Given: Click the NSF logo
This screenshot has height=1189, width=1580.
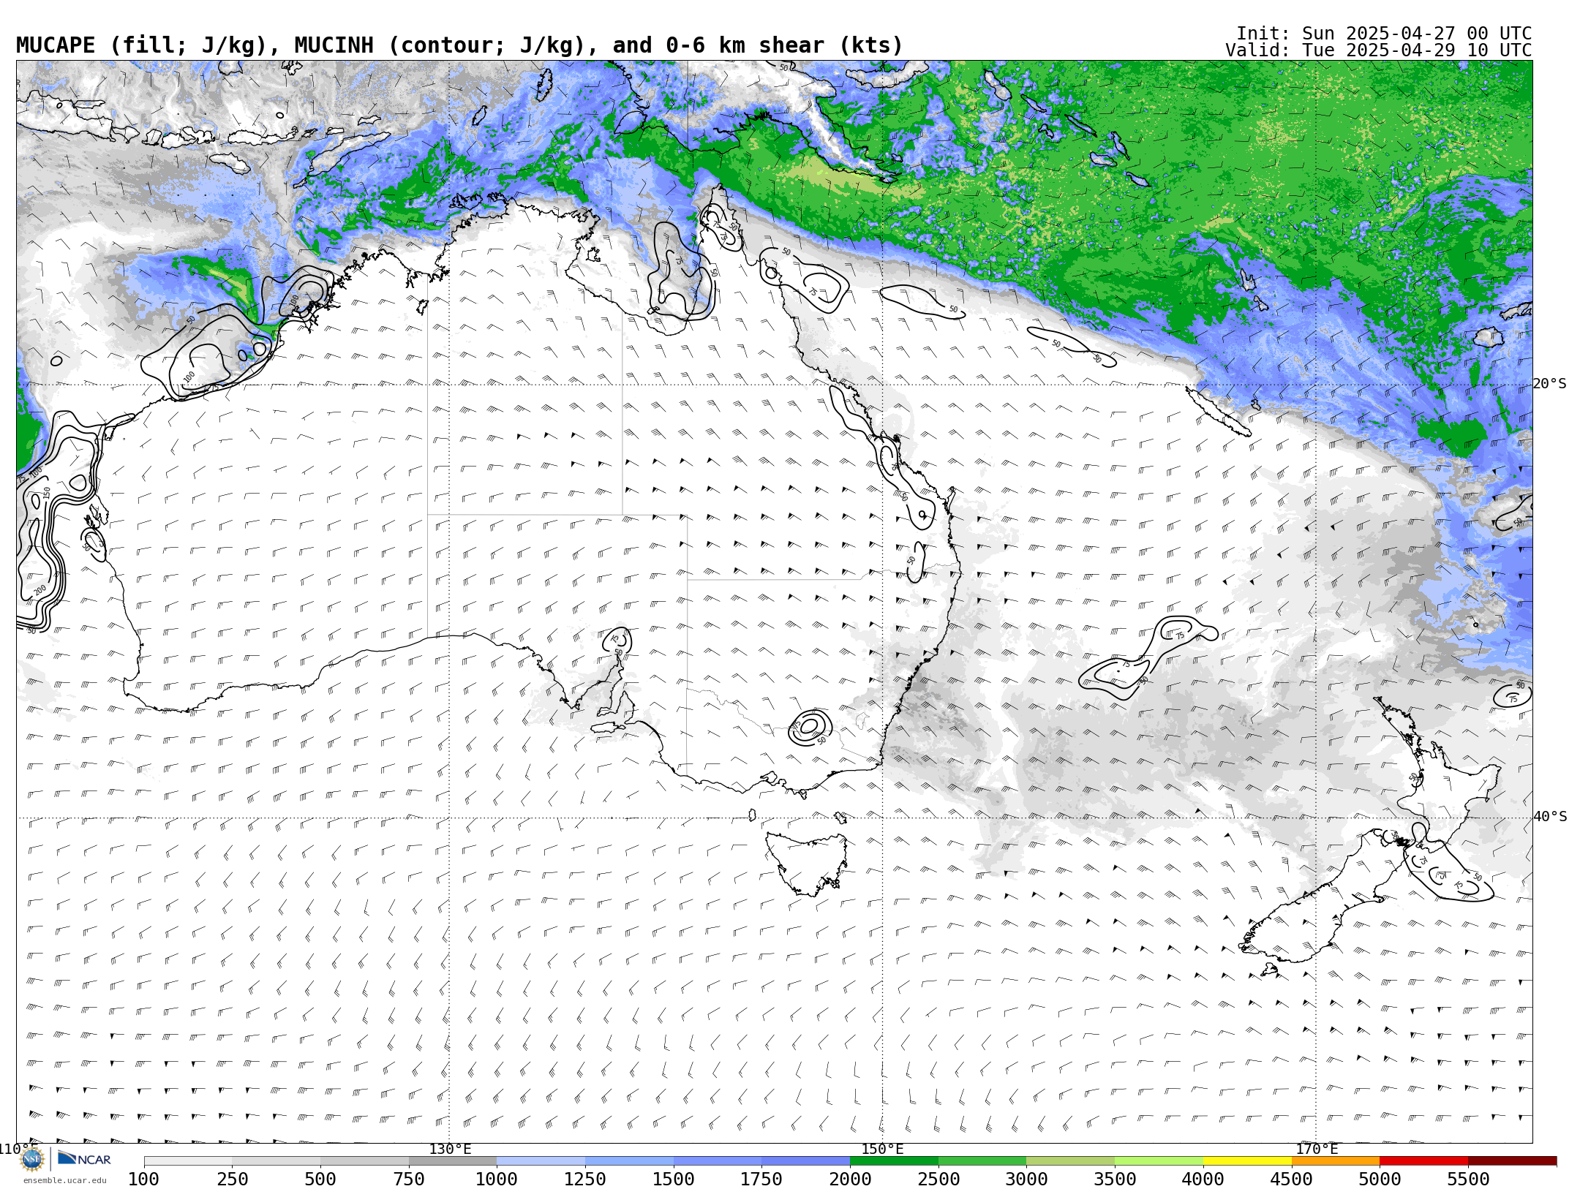Looking at the screenshot, I should (x=31, y=1159).
